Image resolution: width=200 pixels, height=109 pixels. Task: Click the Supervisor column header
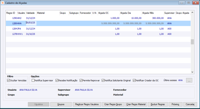click(169, 13)
